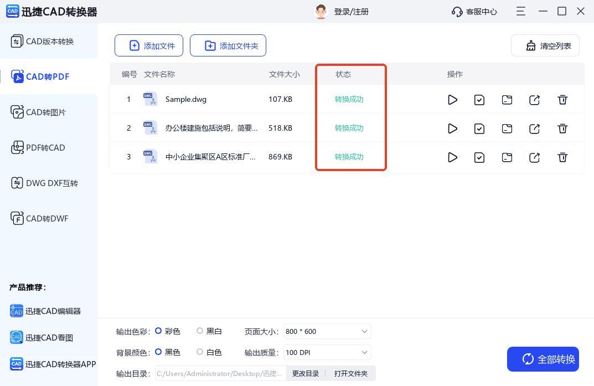Open the customer service center headset icon
The height and width of the screenshot is (386, 594).
pyautogui.click(x=457, y=12)
